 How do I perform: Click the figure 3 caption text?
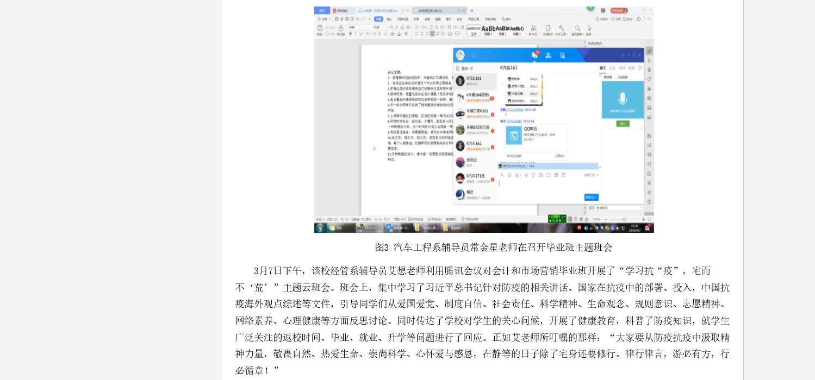[493, 248]
